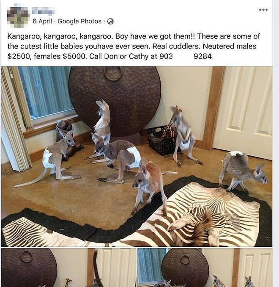Click the zebra skin rug in photo
The image size is (279, 287).
click(x=137, y=214)
